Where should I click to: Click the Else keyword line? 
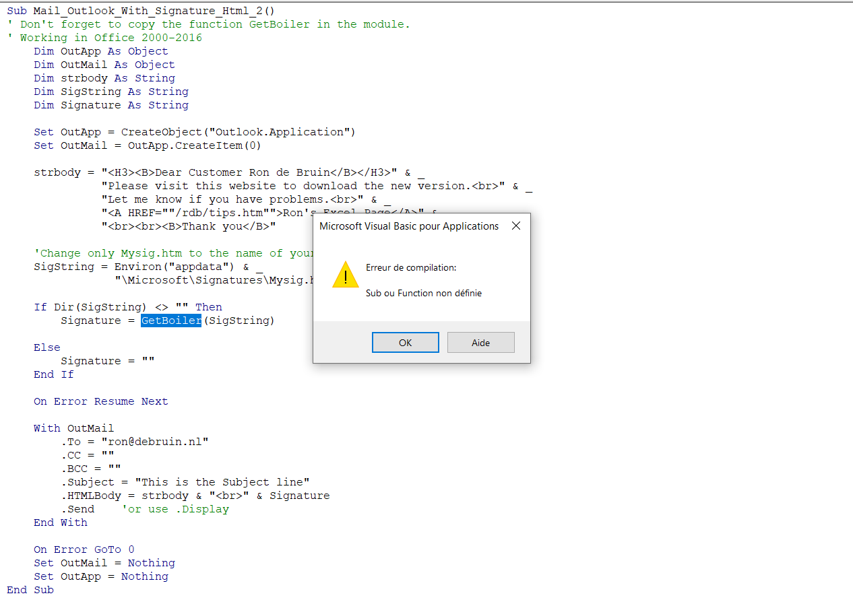[x=47, y=347]
